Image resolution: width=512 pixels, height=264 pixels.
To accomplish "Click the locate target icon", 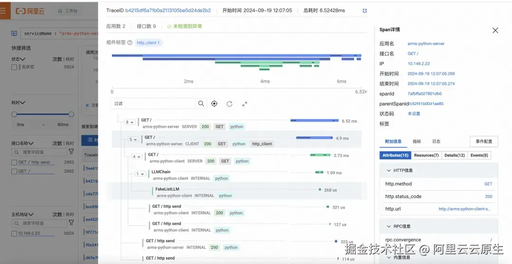I will (x=214, y=104).
